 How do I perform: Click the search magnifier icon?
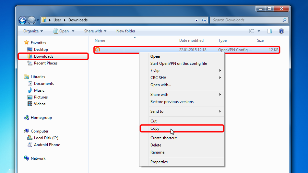coord(284,20)
